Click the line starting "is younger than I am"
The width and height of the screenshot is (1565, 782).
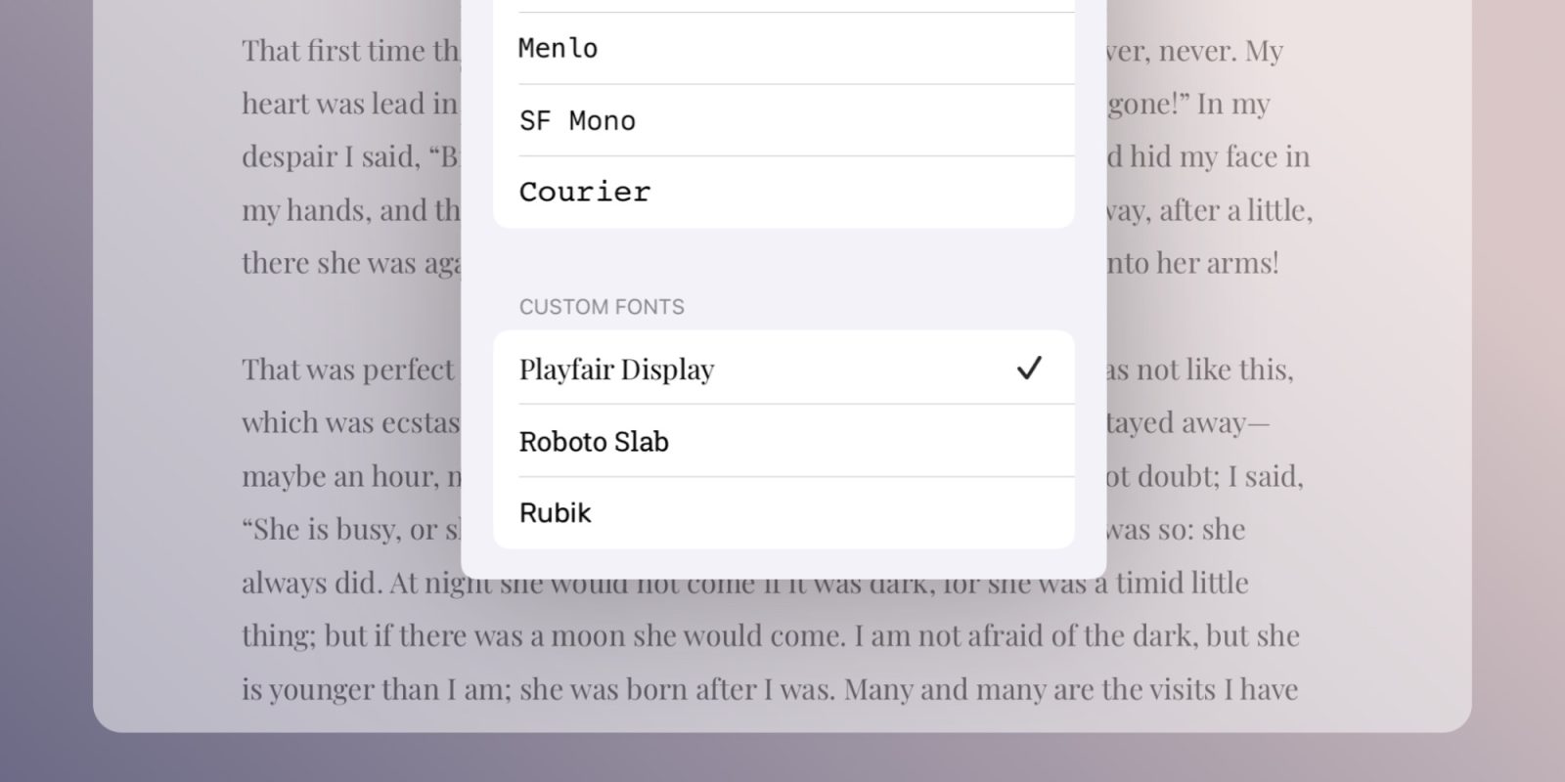(489, 689)
